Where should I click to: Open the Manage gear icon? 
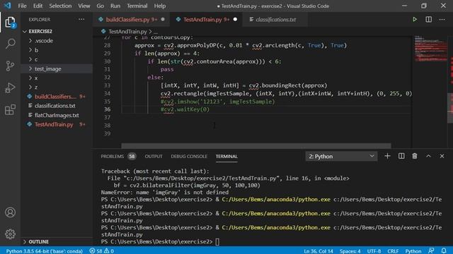pos(10,234)
